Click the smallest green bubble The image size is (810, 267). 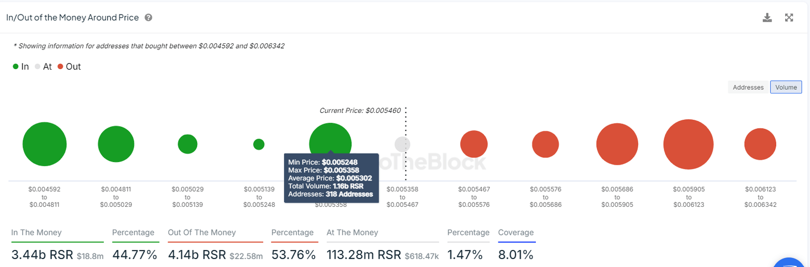[258, 144]
